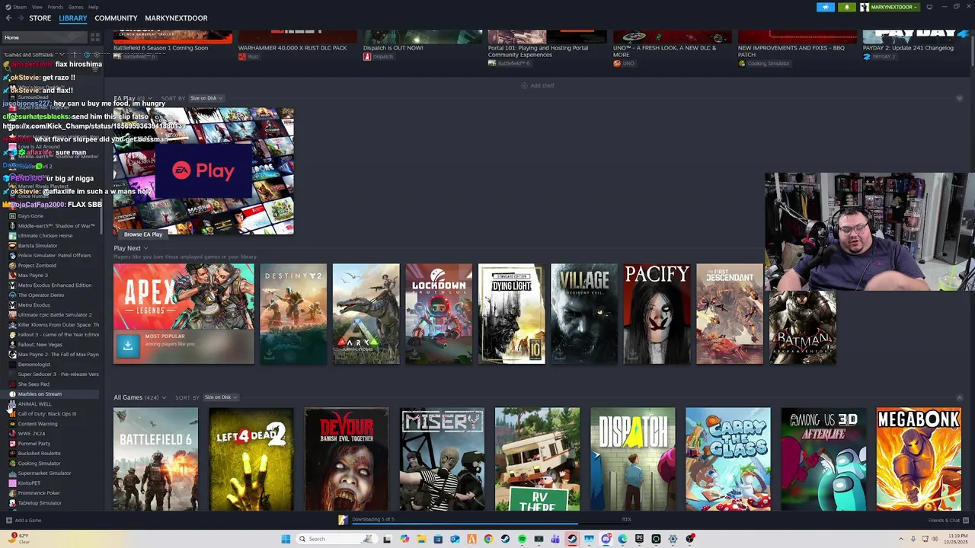Open the Apex Legends Play Next card

[x=184, y=314]
